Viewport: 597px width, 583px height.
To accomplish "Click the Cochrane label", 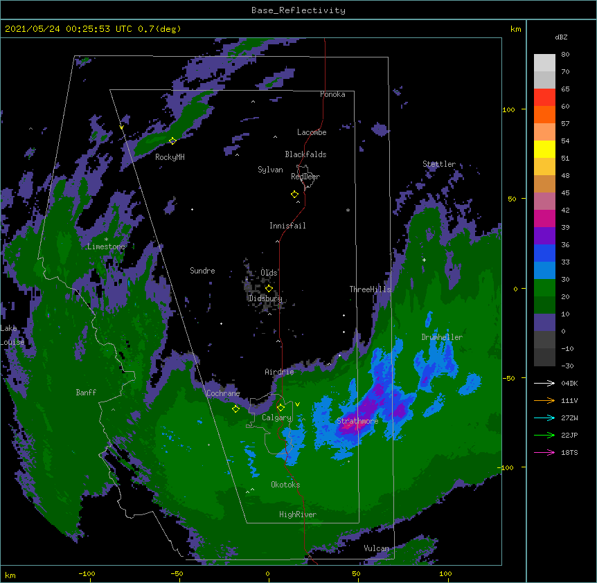I will [x=223, y=393].
